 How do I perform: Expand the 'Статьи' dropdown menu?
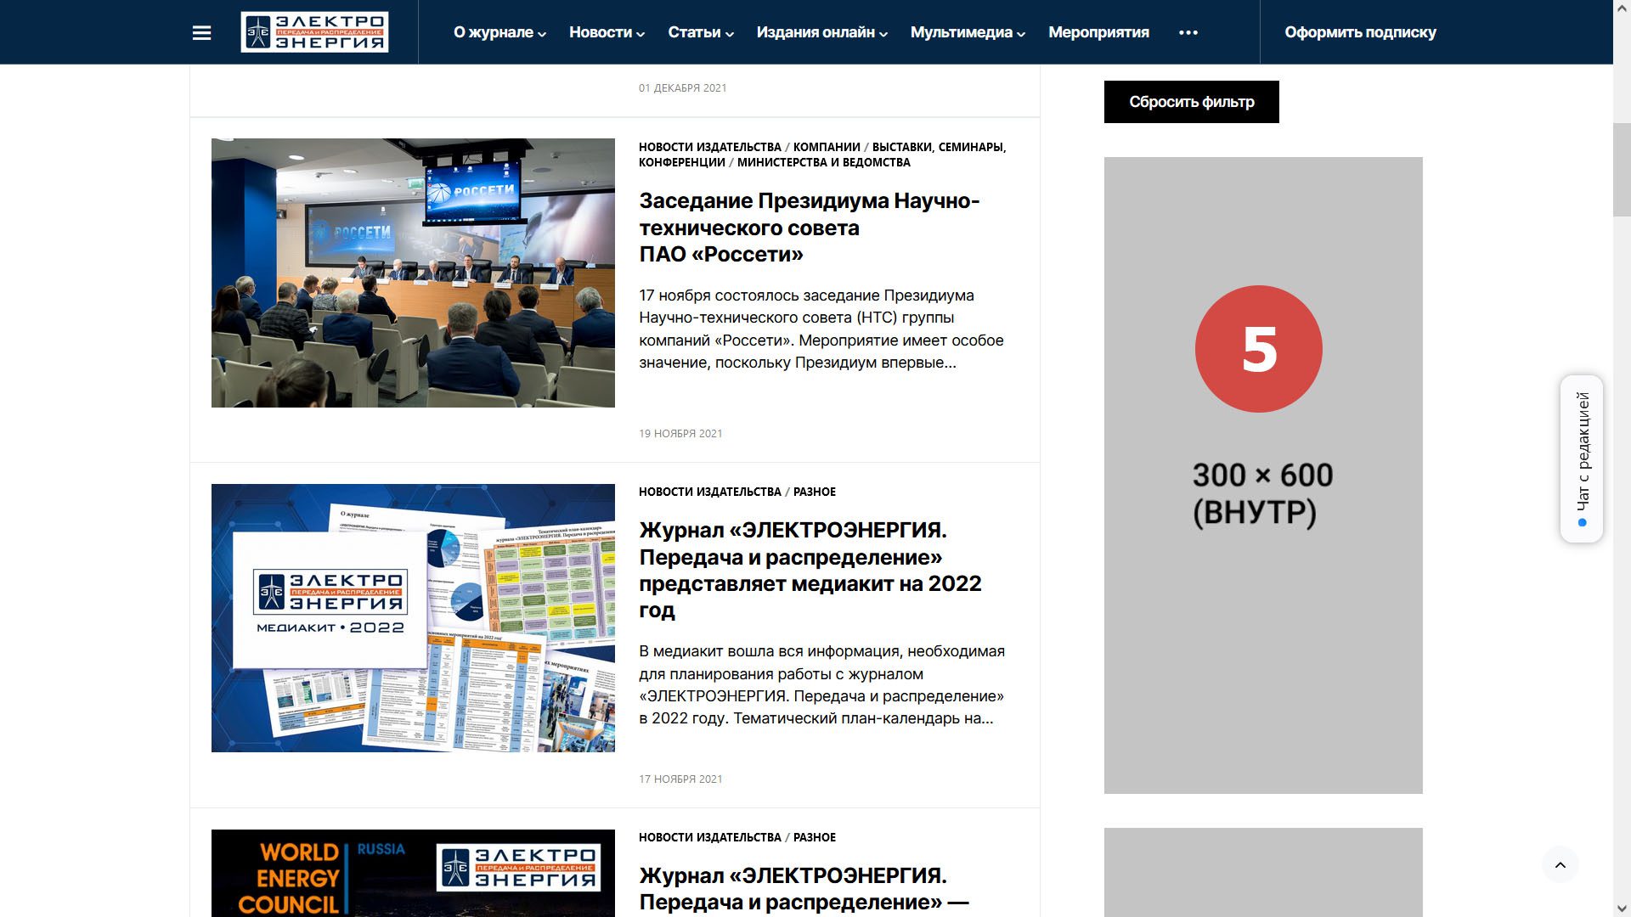700,32
